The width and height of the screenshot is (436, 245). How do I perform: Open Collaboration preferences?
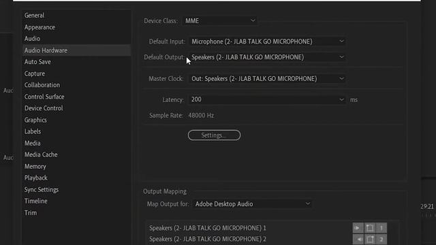point(76,85)
